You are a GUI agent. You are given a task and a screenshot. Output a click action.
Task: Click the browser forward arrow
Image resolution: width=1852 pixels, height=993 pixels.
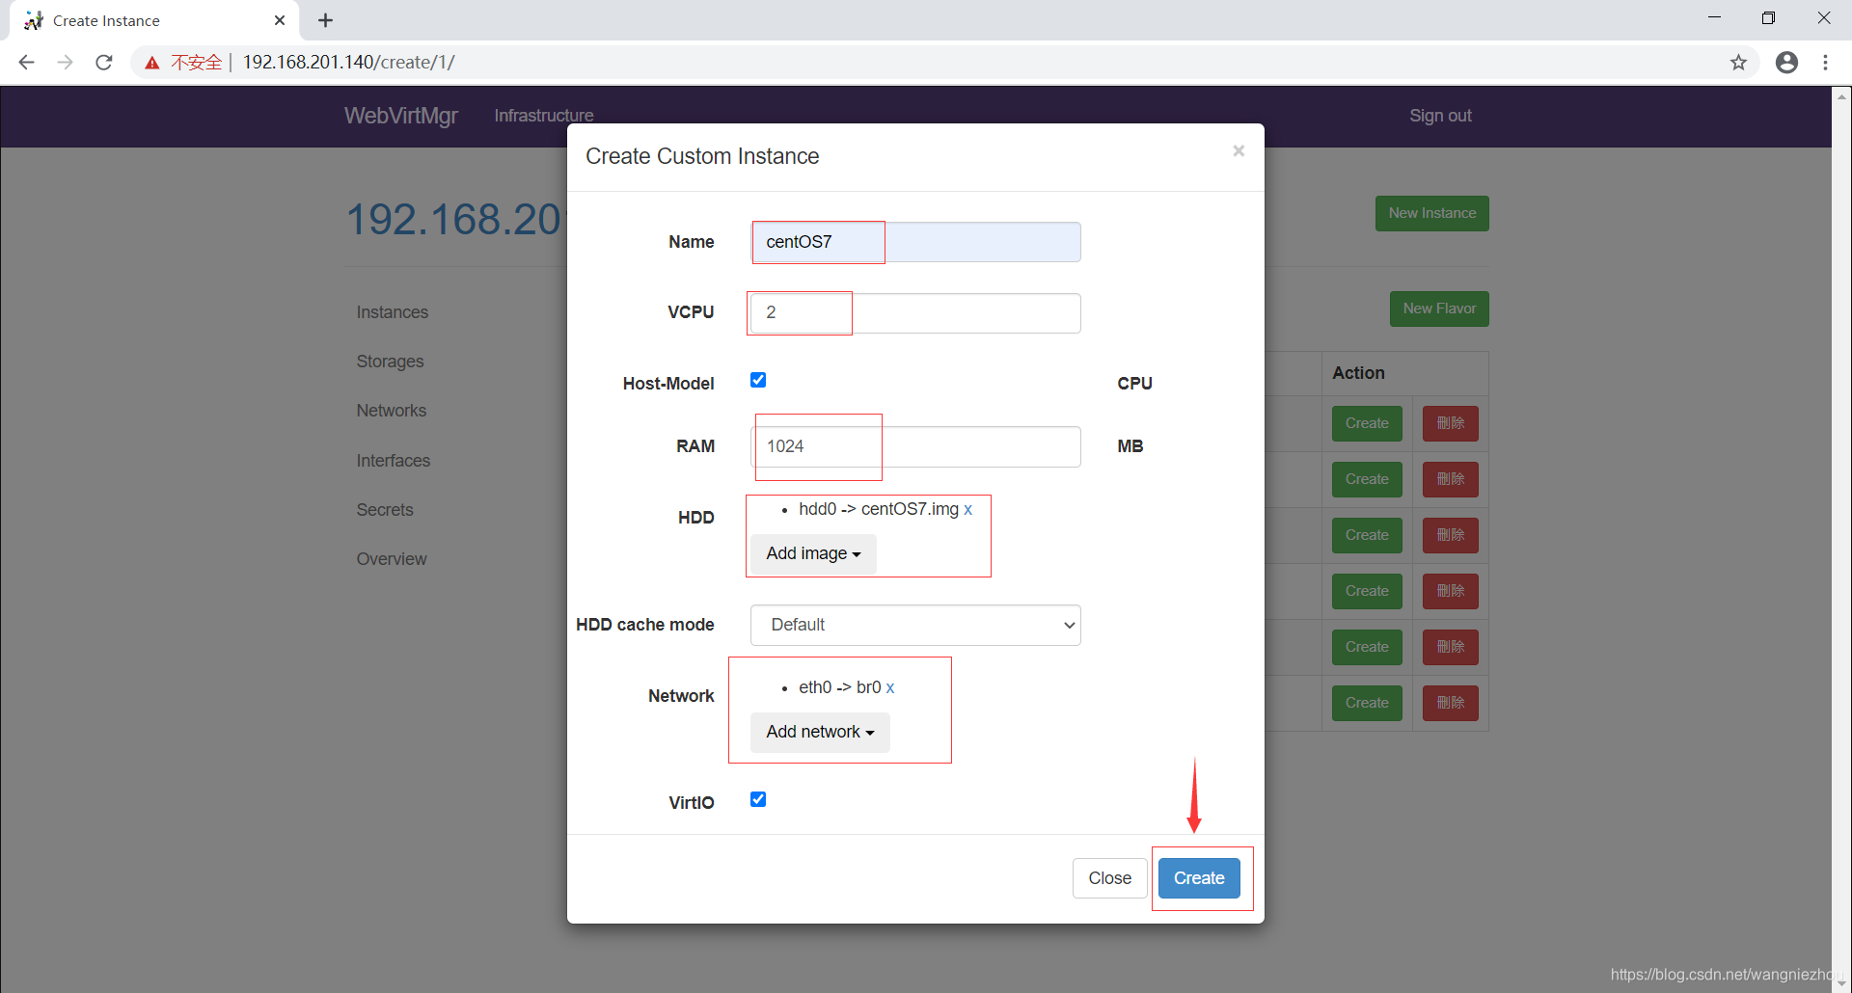(65, 63)
